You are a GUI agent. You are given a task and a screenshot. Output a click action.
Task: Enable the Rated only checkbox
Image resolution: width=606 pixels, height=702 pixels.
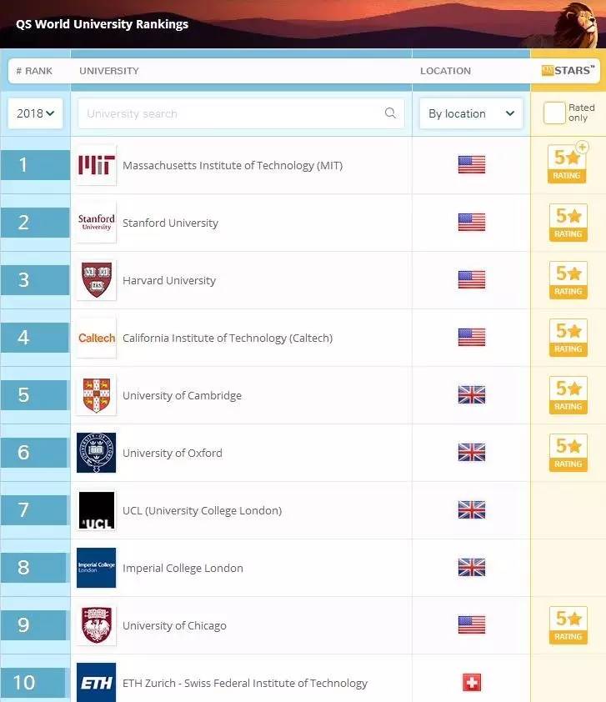[x=554, y=113]
